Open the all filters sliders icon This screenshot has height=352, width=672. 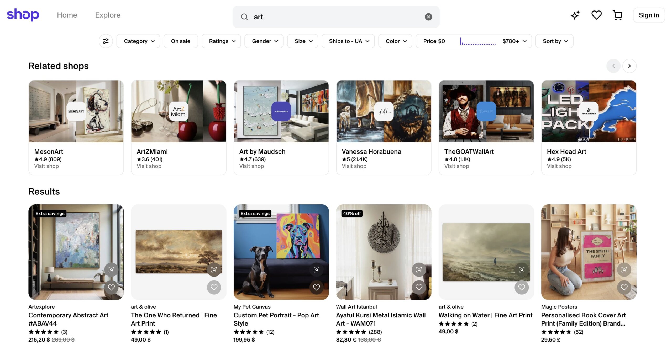[x=106, y=41]
